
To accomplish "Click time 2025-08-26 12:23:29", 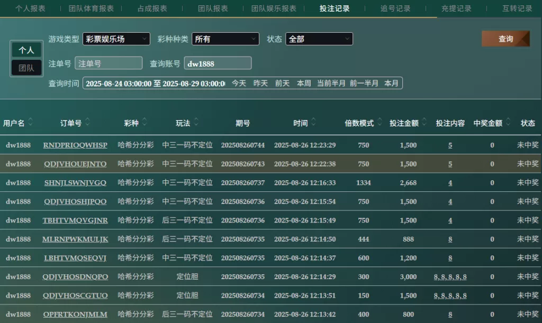I will (x=305, y=145).
